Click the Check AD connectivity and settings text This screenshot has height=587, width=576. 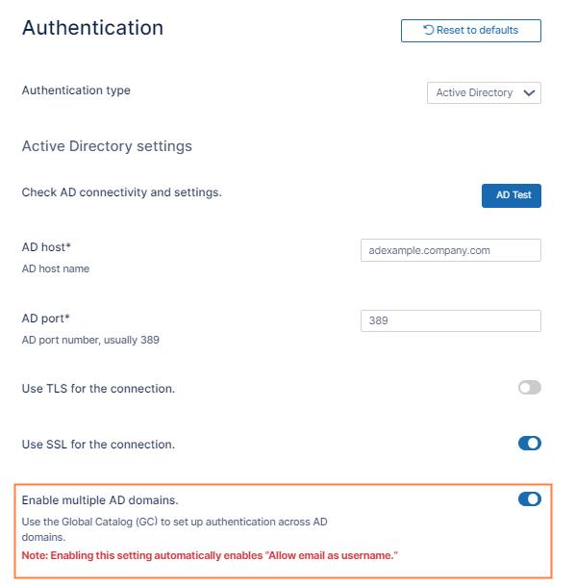tap(121, 192)
